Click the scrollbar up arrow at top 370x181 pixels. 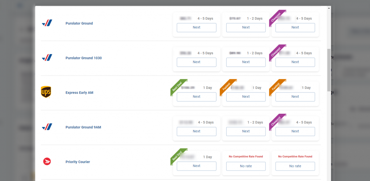pos(329,8)
